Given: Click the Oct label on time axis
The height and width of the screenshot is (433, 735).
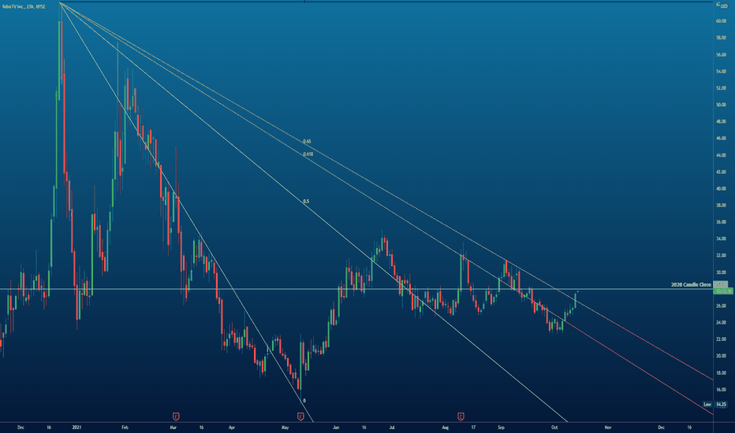Looking at the screenshot, I should click(x=554, y=427).
